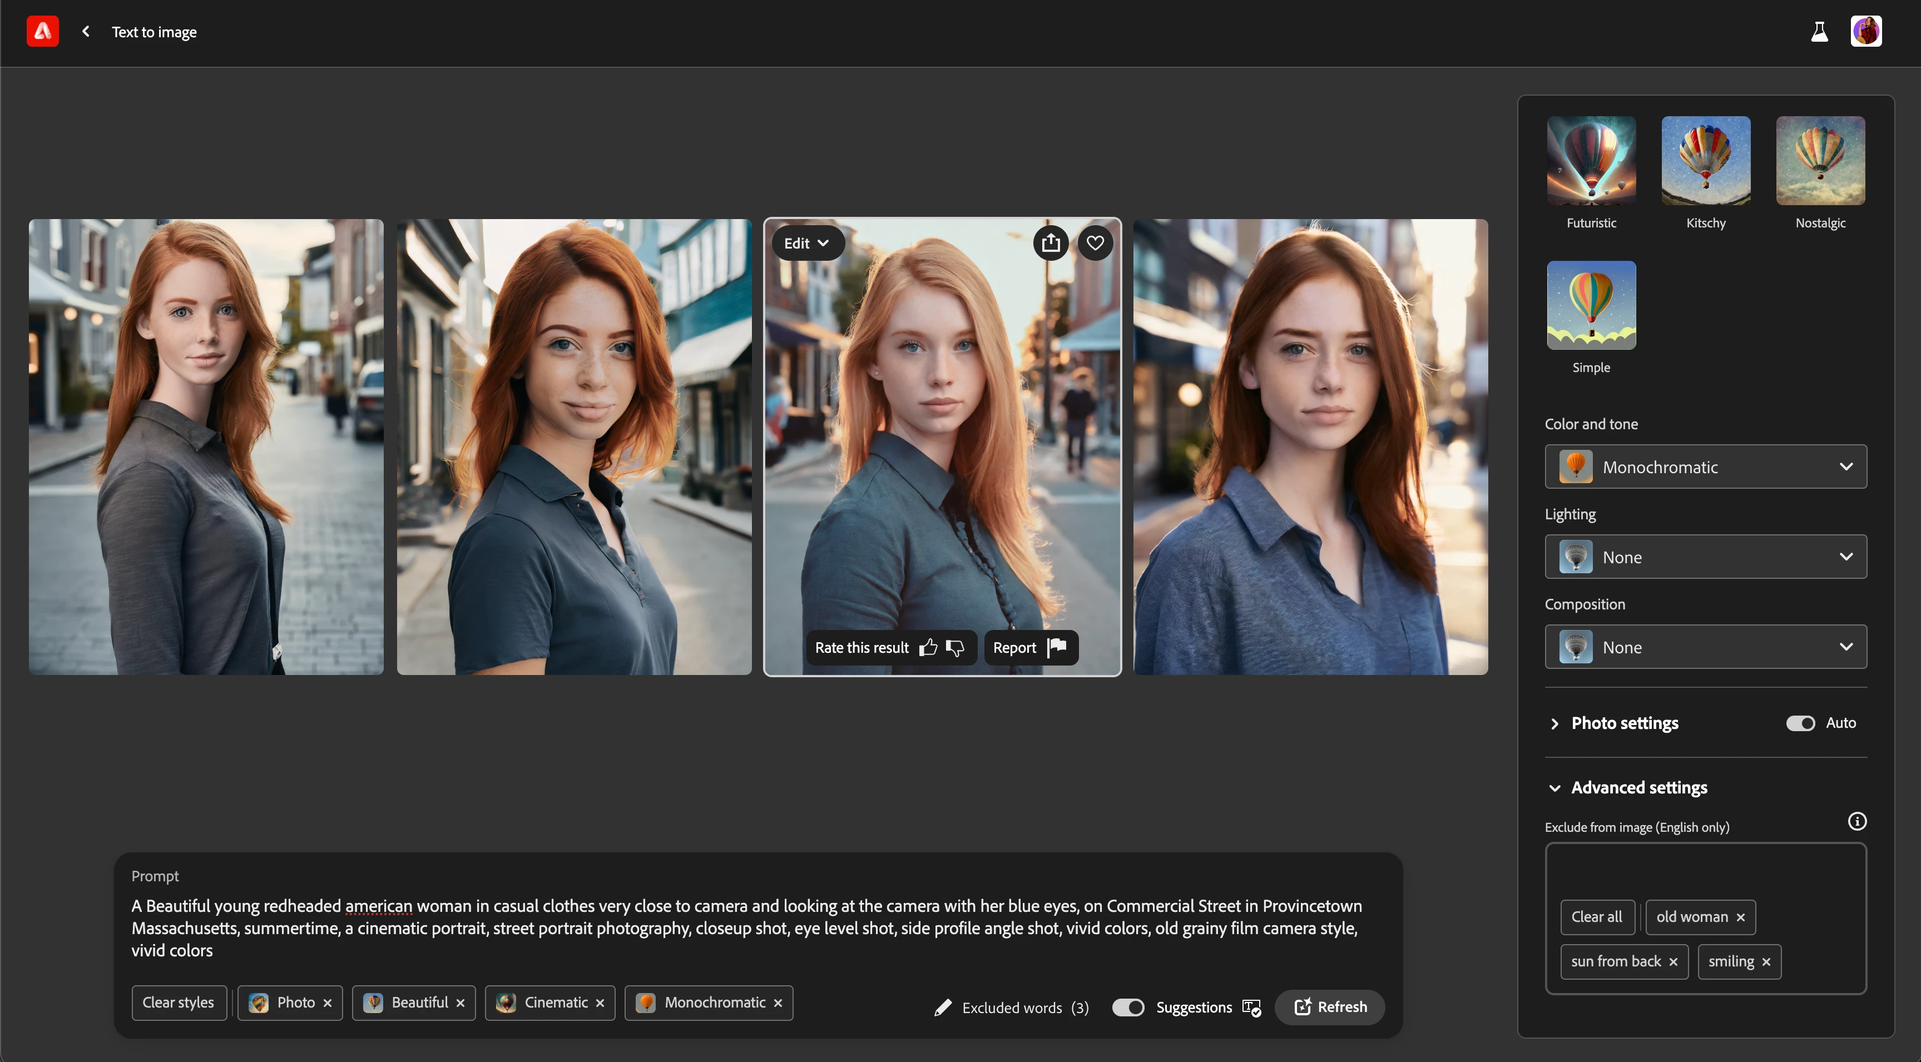Image resolution: width=1921 pixels, height=1062 pixels.
Task: Give thumbs up to this result
Action: click(928, 647)
